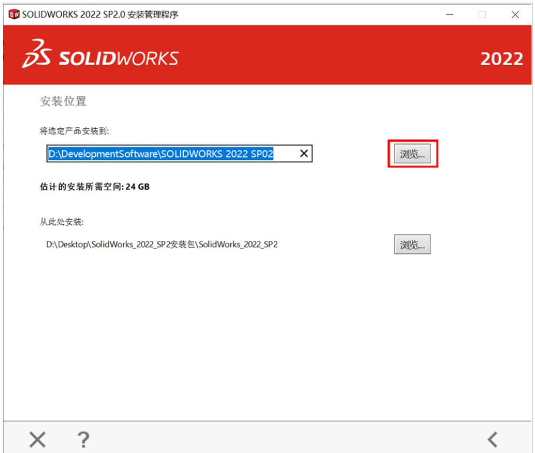Image resolution: width=535 pixels, height=453 pixels.
Task: Click the 安装位置 heading
Action: coord(63,102)
